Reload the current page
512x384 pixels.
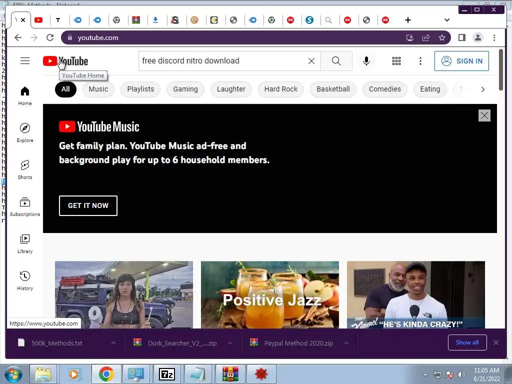pos(50,37)
